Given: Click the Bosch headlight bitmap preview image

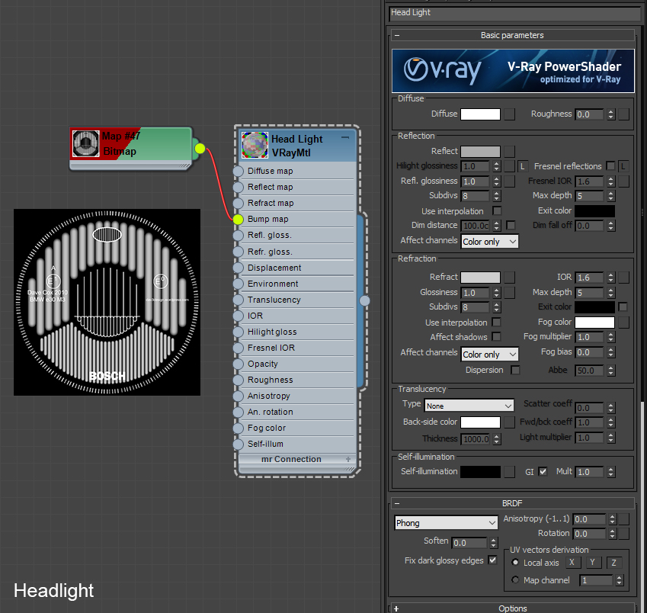Looking at the screenshot, I should tap(107, 302).
